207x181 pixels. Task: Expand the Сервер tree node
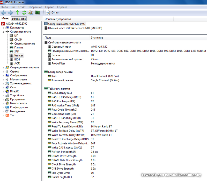point(3,72)
